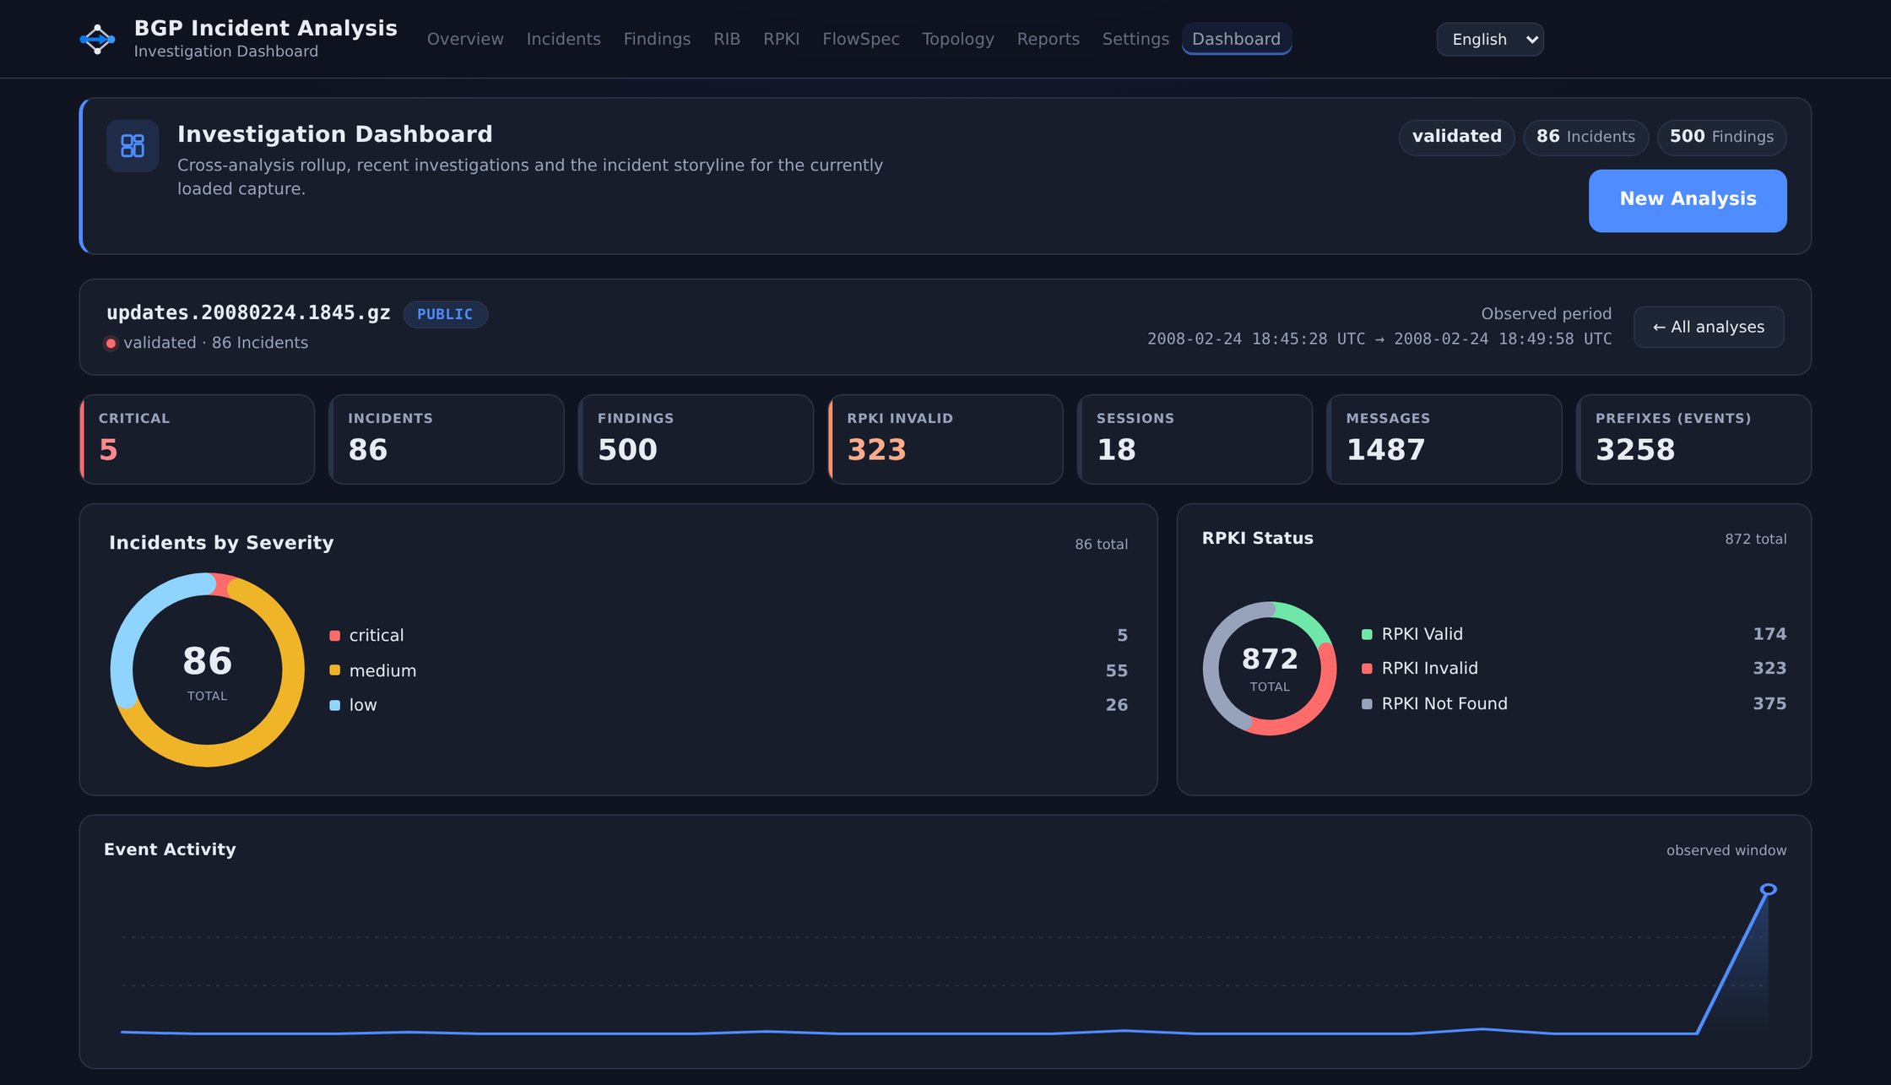Click the updates.20080224.1845.gz filename
Image resolution: width=1891 pixels, height=1085 pixels.
click(248, 313)
